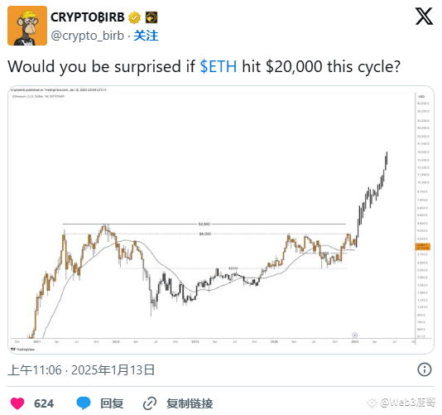Click the gold verified checkmark badge
Screen dimensions: 442x415
tap(134, 17)
